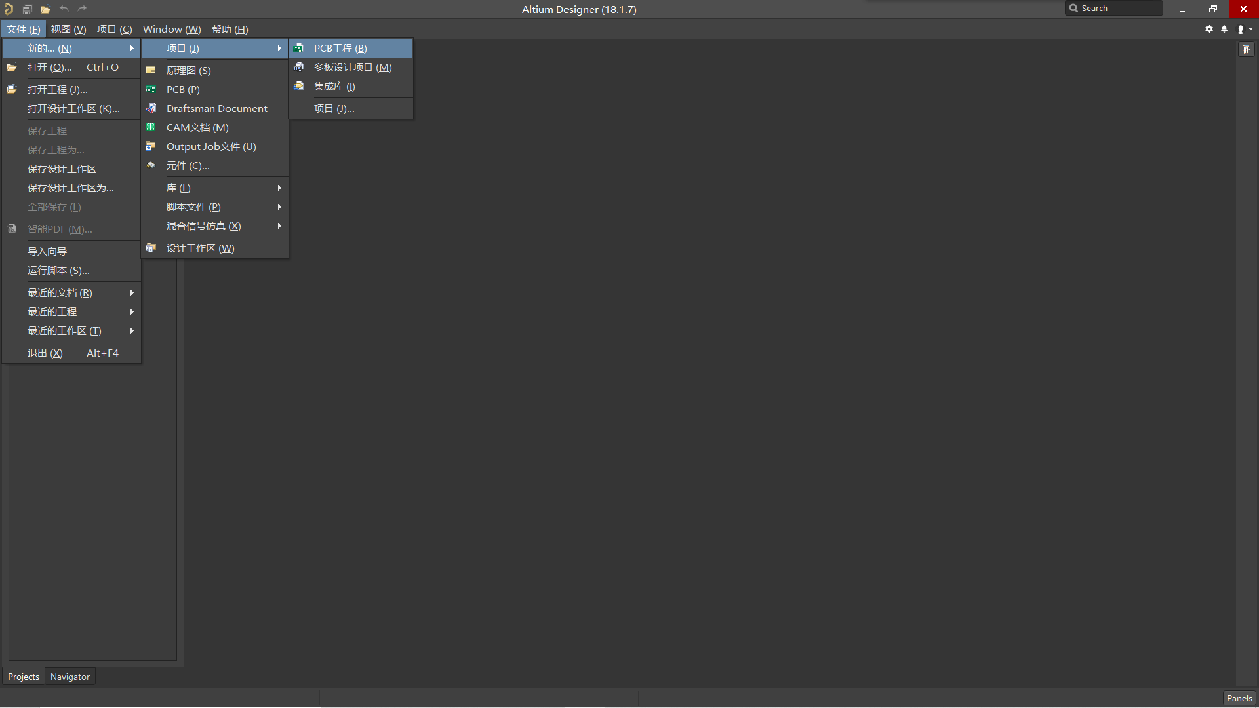Screen dimensions: 1259x708
Task: Expand the 混合信号仿真 (X) submenu arrow
Action: click(279, 226)
